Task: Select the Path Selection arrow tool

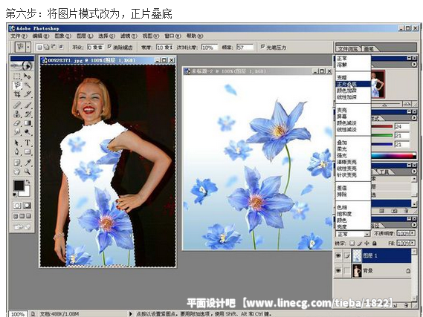Action: (x=17, y=143)
